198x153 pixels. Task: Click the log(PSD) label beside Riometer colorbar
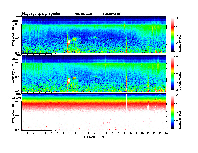180,120
